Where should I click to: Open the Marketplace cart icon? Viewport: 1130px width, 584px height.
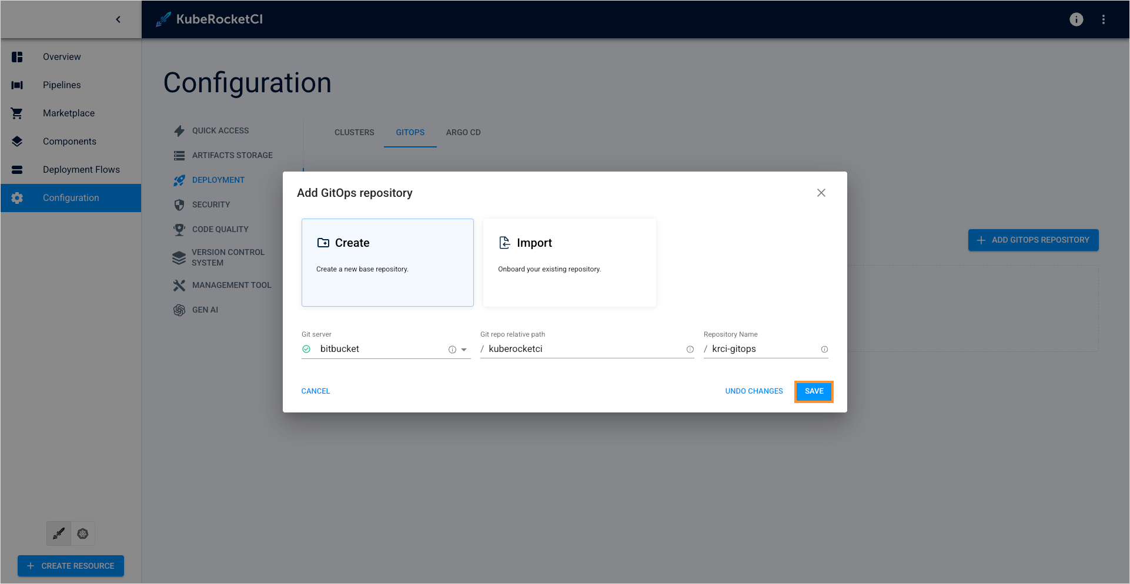coord(16,113)
